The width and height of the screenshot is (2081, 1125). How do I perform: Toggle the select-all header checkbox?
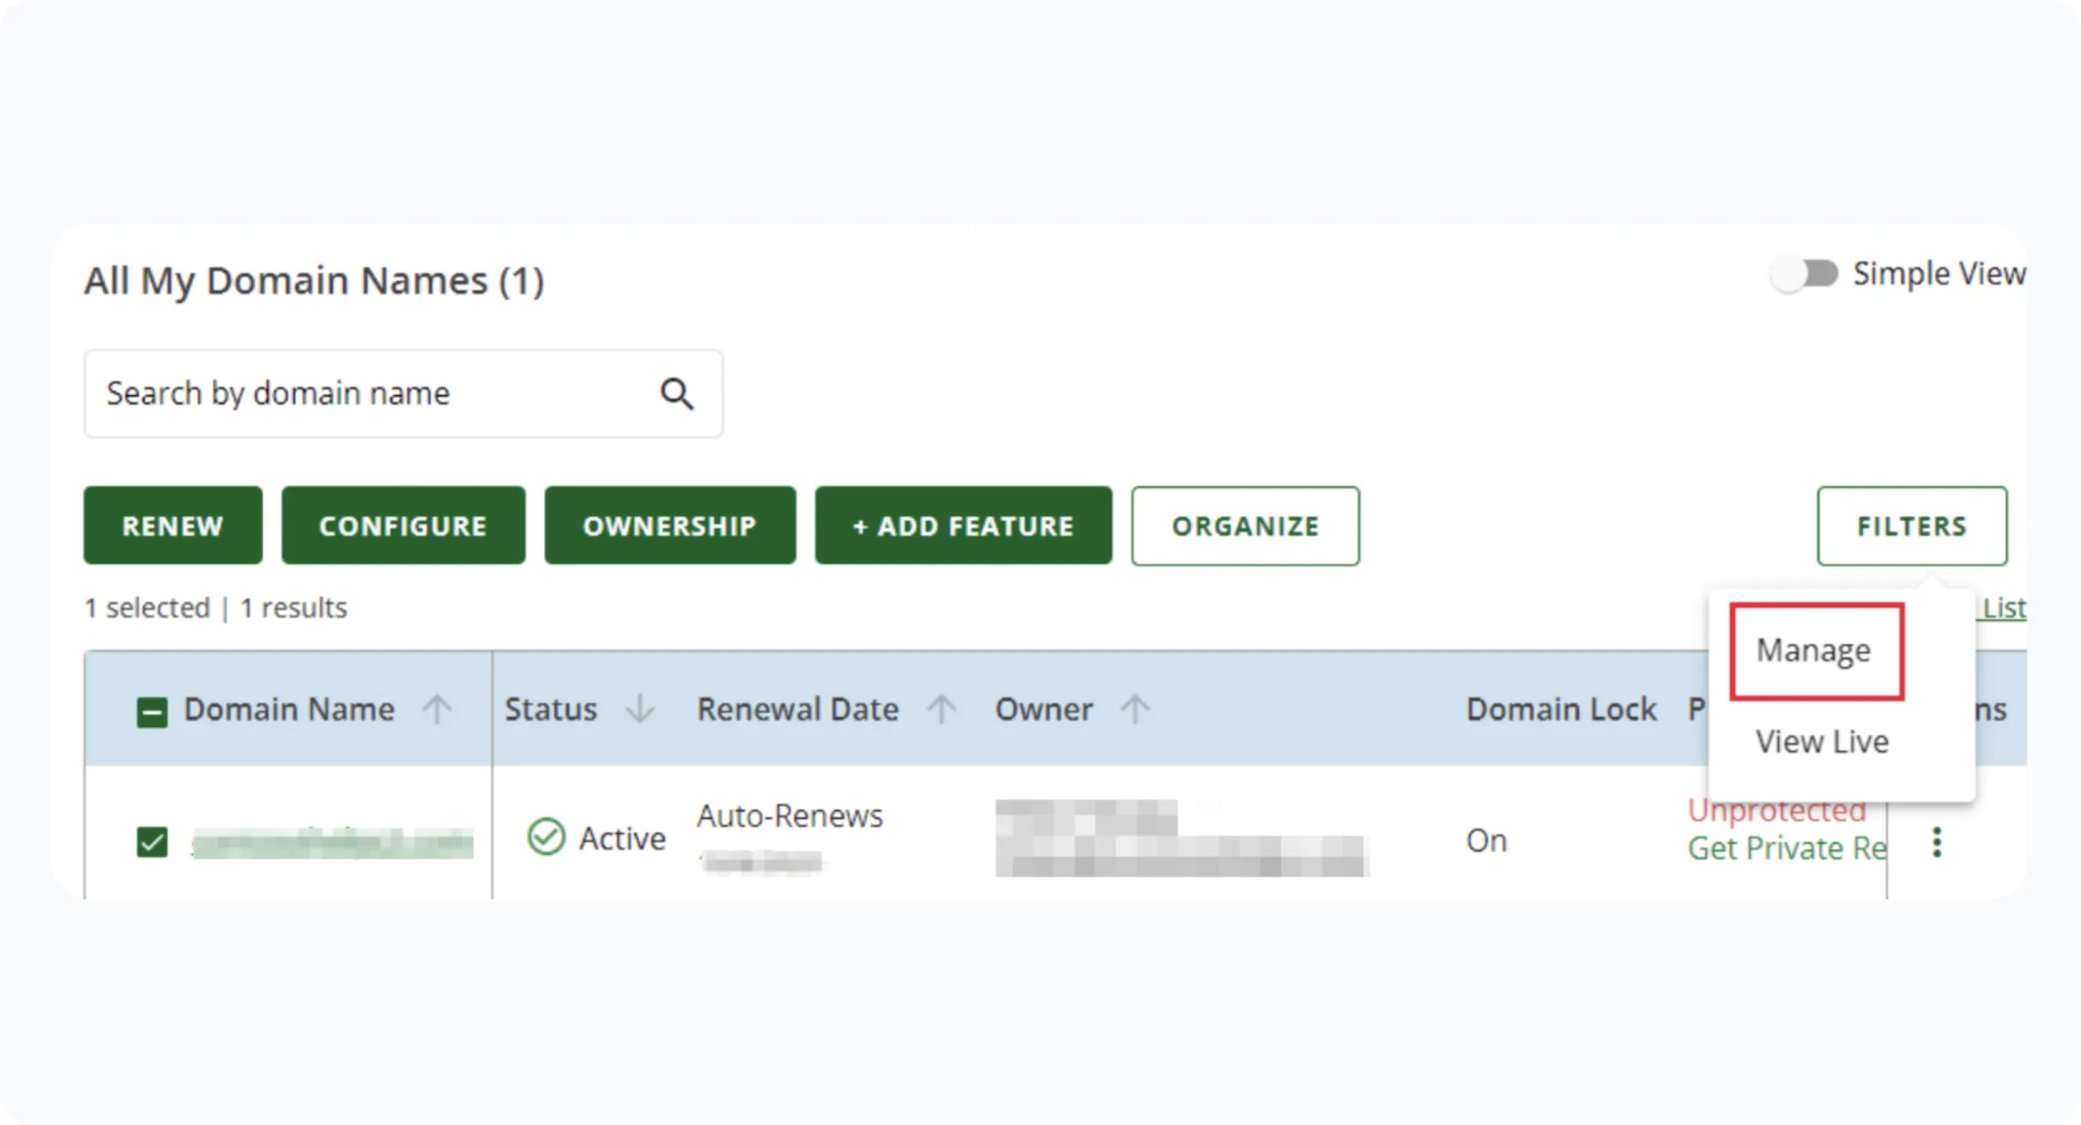tap(152, 712)
